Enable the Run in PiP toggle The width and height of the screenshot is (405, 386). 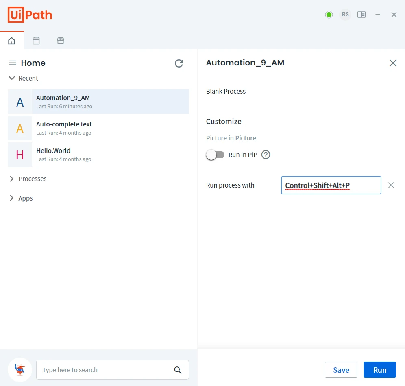(215, 155)
